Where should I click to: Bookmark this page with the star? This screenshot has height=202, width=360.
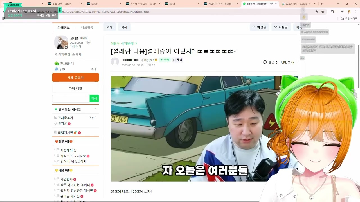coord(323,12)
